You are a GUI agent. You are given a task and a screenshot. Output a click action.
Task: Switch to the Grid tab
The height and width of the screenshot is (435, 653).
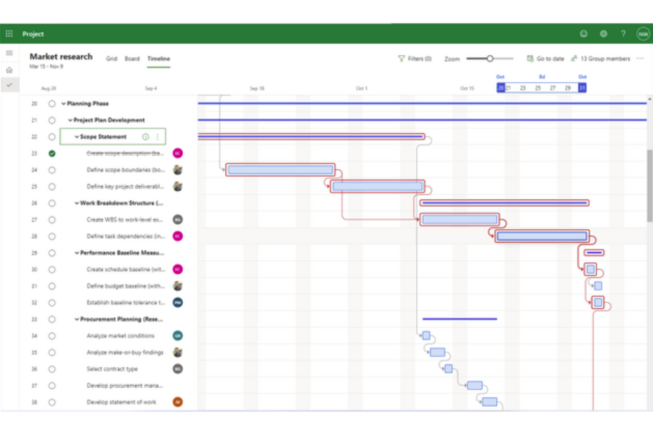pos(112,59)
